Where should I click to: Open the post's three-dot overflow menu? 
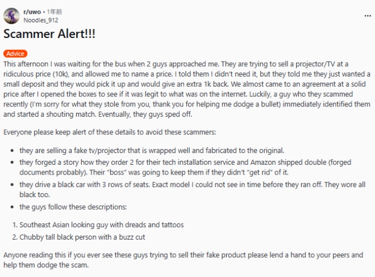(367, 16)
